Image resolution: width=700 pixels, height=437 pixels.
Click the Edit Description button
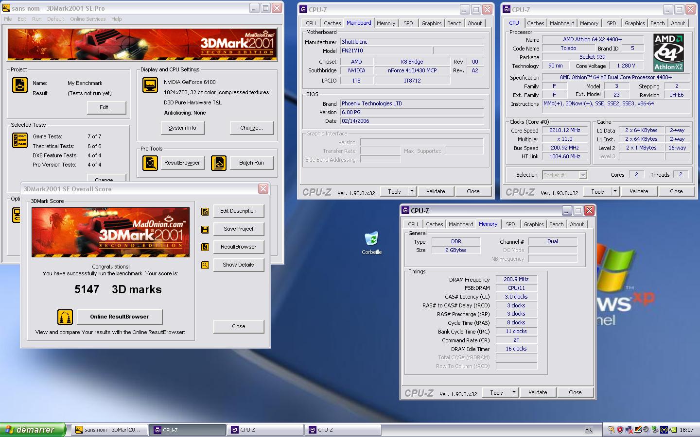(x=238, y=211)
